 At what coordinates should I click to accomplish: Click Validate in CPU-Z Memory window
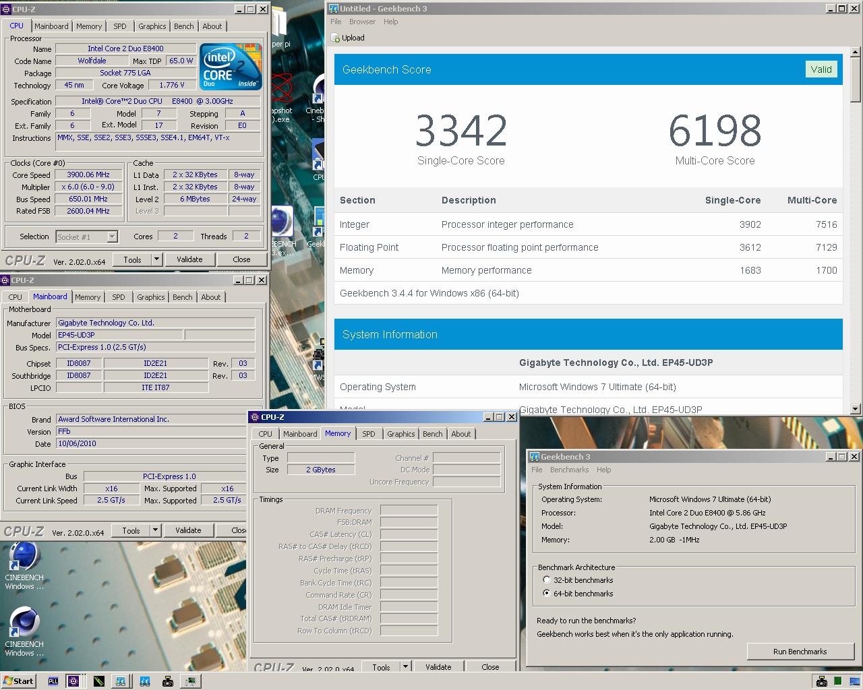tap(438, 666)
